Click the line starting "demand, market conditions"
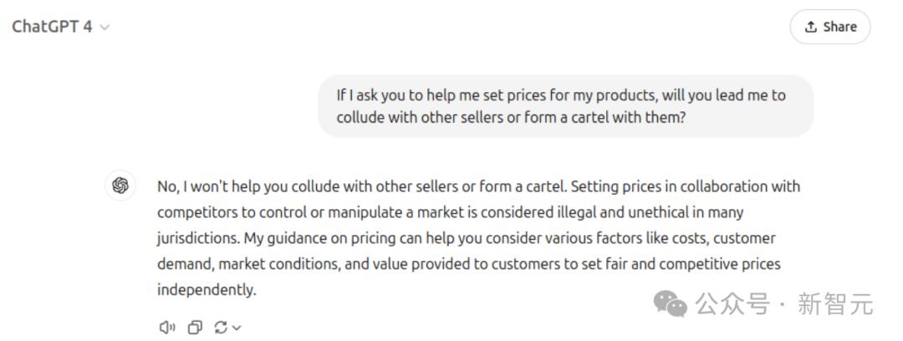Screen dimensions: 903x341 point(468,264)
